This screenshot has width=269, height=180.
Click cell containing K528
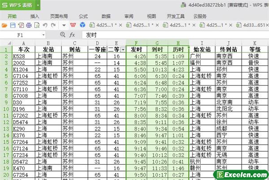pos(24,56)
